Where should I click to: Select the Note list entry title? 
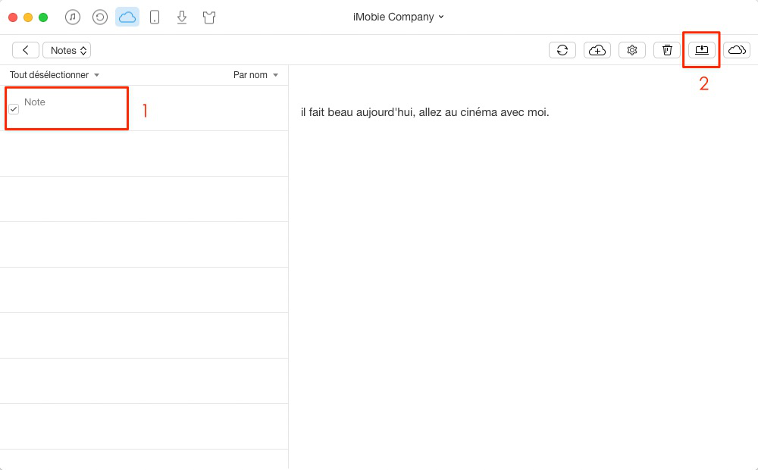point(35,102)
